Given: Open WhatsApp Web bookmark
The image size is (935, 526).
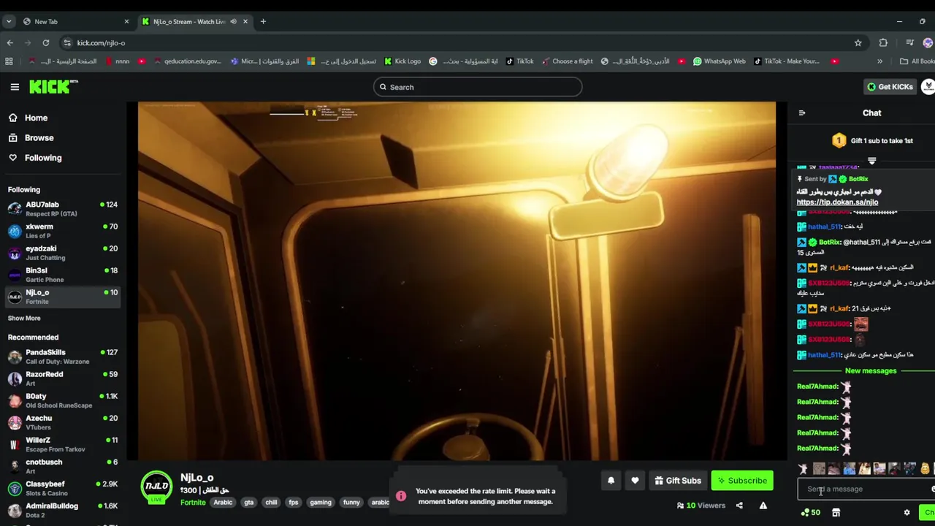Looking at the screenshot, I should [719, 61].
